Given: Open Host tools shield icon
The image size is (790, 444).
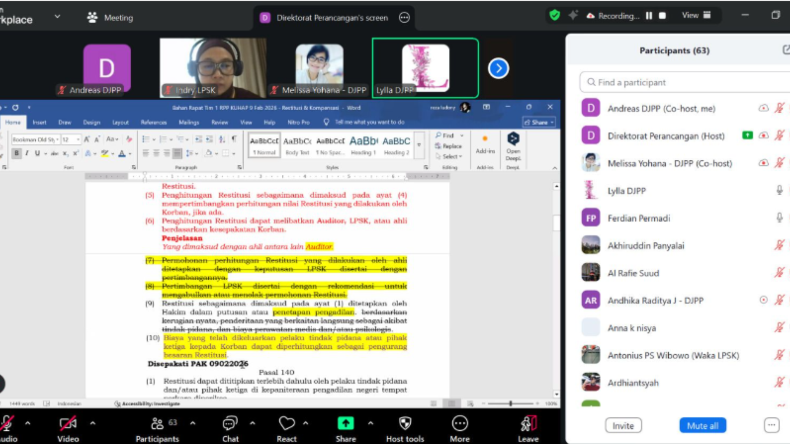Looking at the screenshot, I should click(405, 423).
